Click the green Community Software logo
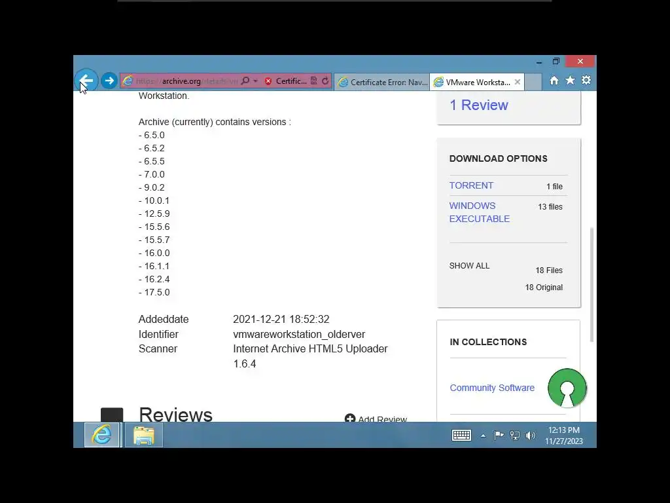 pyautogui.click(x=567, y=388)
